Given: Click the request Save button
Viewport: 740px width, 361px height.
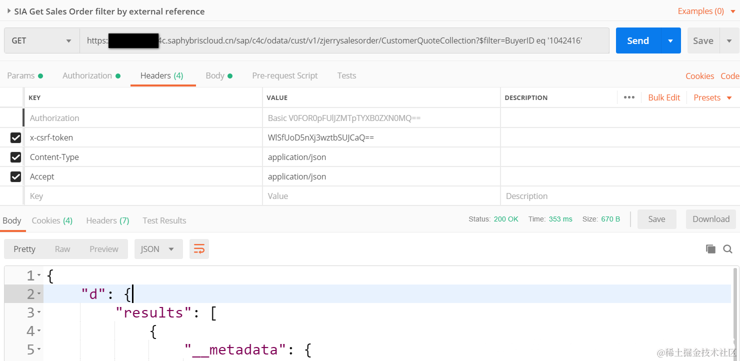Looking at the screenshot, I should [703, 40].
